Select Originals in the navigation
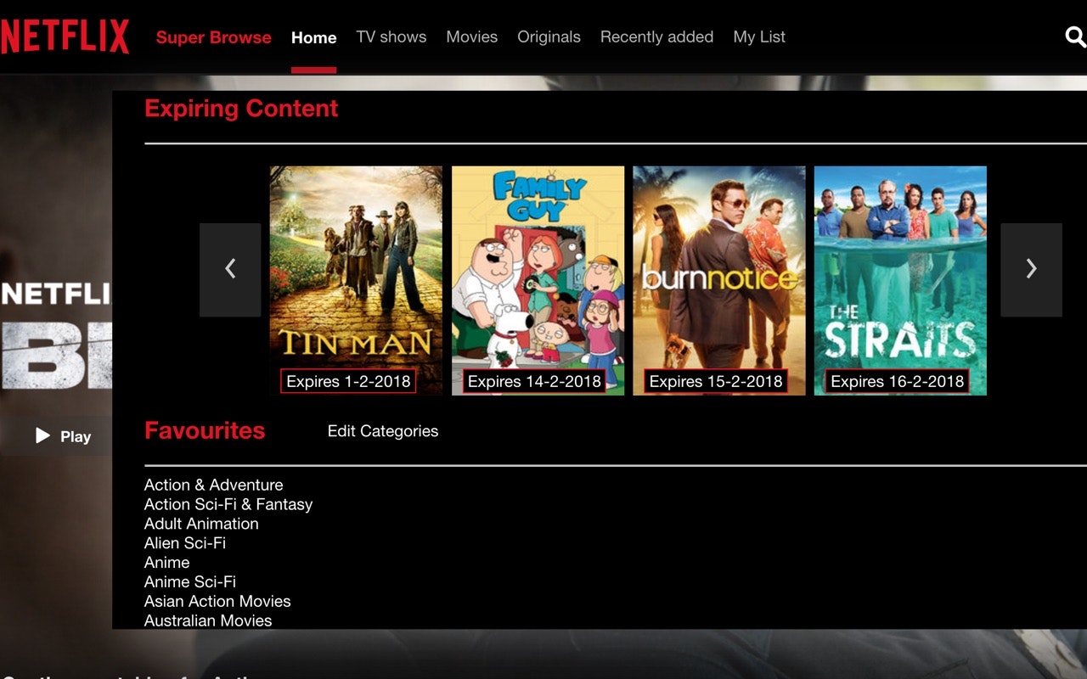Image resolution: width=1087 pixels, height=679 pixels. (x=549, y=36)
